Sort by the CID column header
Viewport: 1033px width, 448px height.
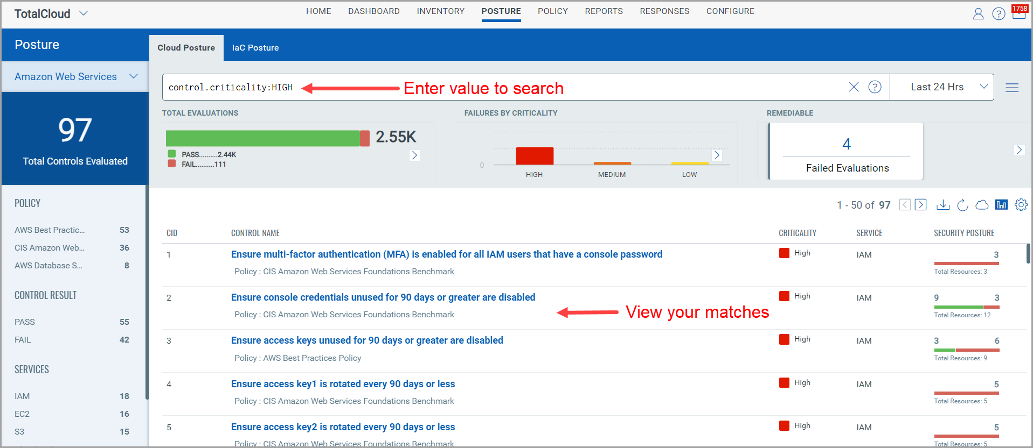[172, 233]
